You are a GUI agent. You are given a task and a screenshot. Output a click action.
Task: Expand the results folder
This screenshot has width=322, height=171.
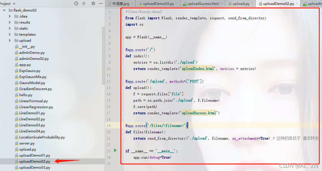[x=10, y=22]
